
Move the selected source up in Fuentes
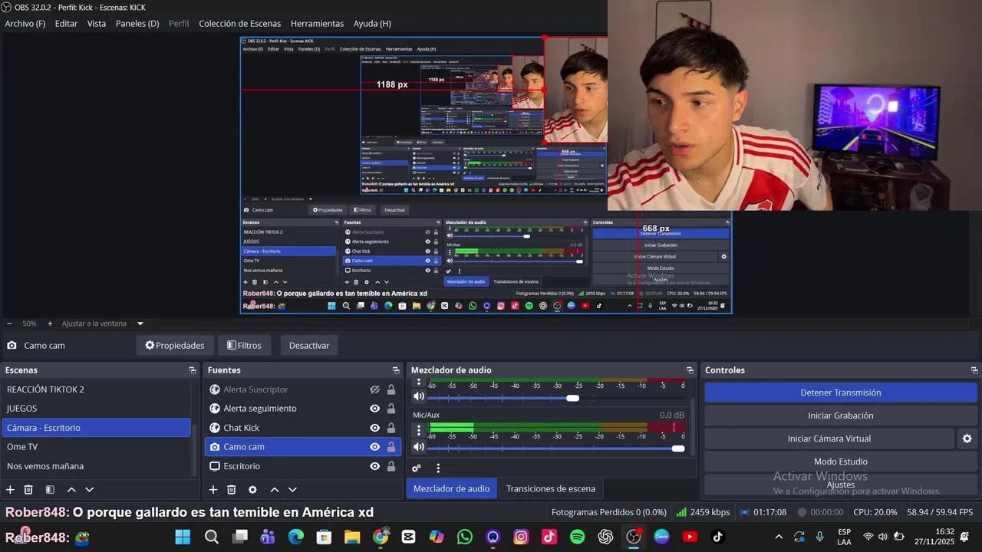[x=274, y=489]
